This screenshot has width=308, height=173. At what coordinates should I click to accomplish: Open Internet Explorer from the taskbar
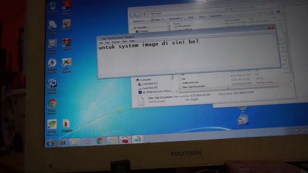tap(63, 143)
